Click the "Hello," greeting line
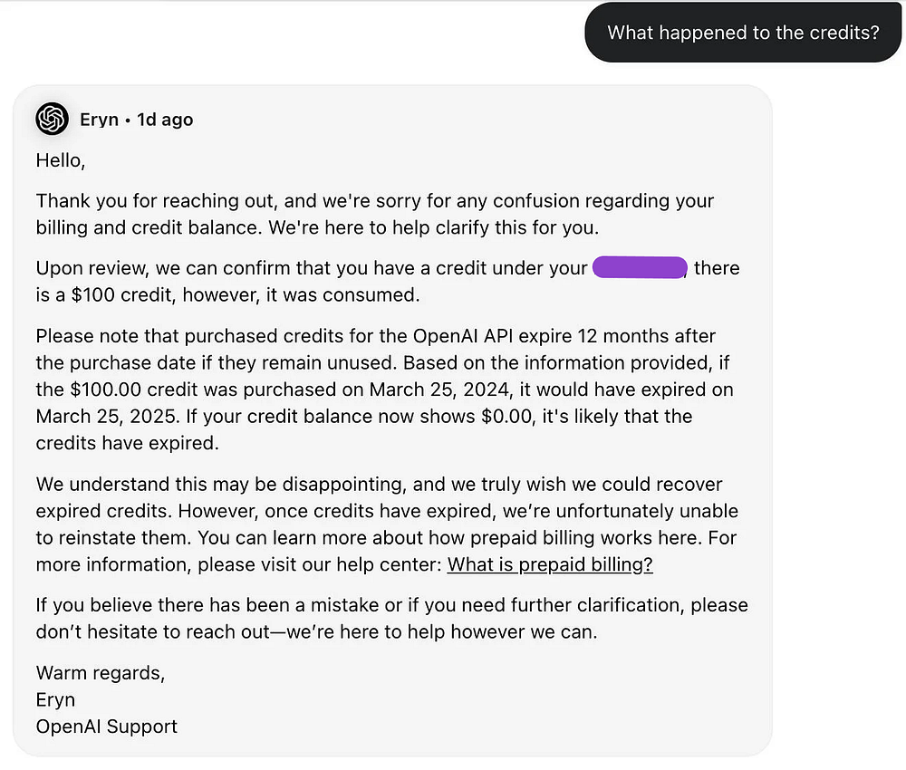The image size is (906, 770). (61, 160)
